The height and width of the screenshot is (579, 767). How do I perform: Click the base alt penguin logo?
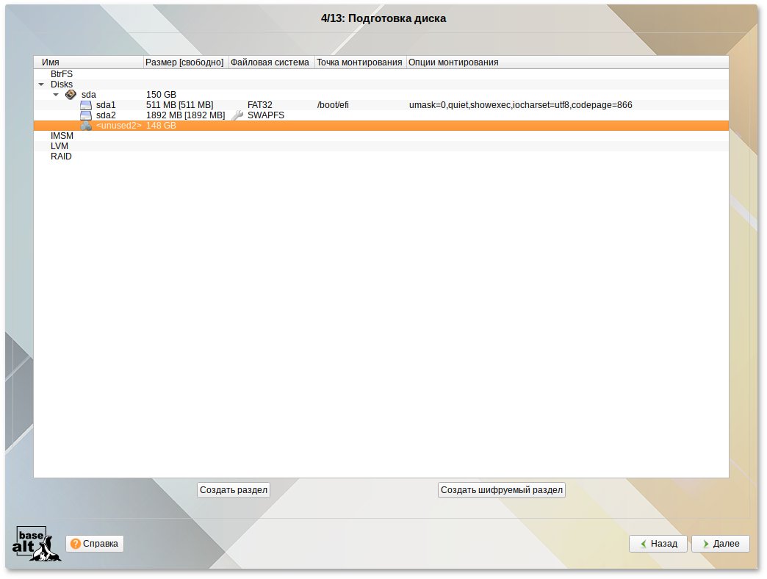35,544
